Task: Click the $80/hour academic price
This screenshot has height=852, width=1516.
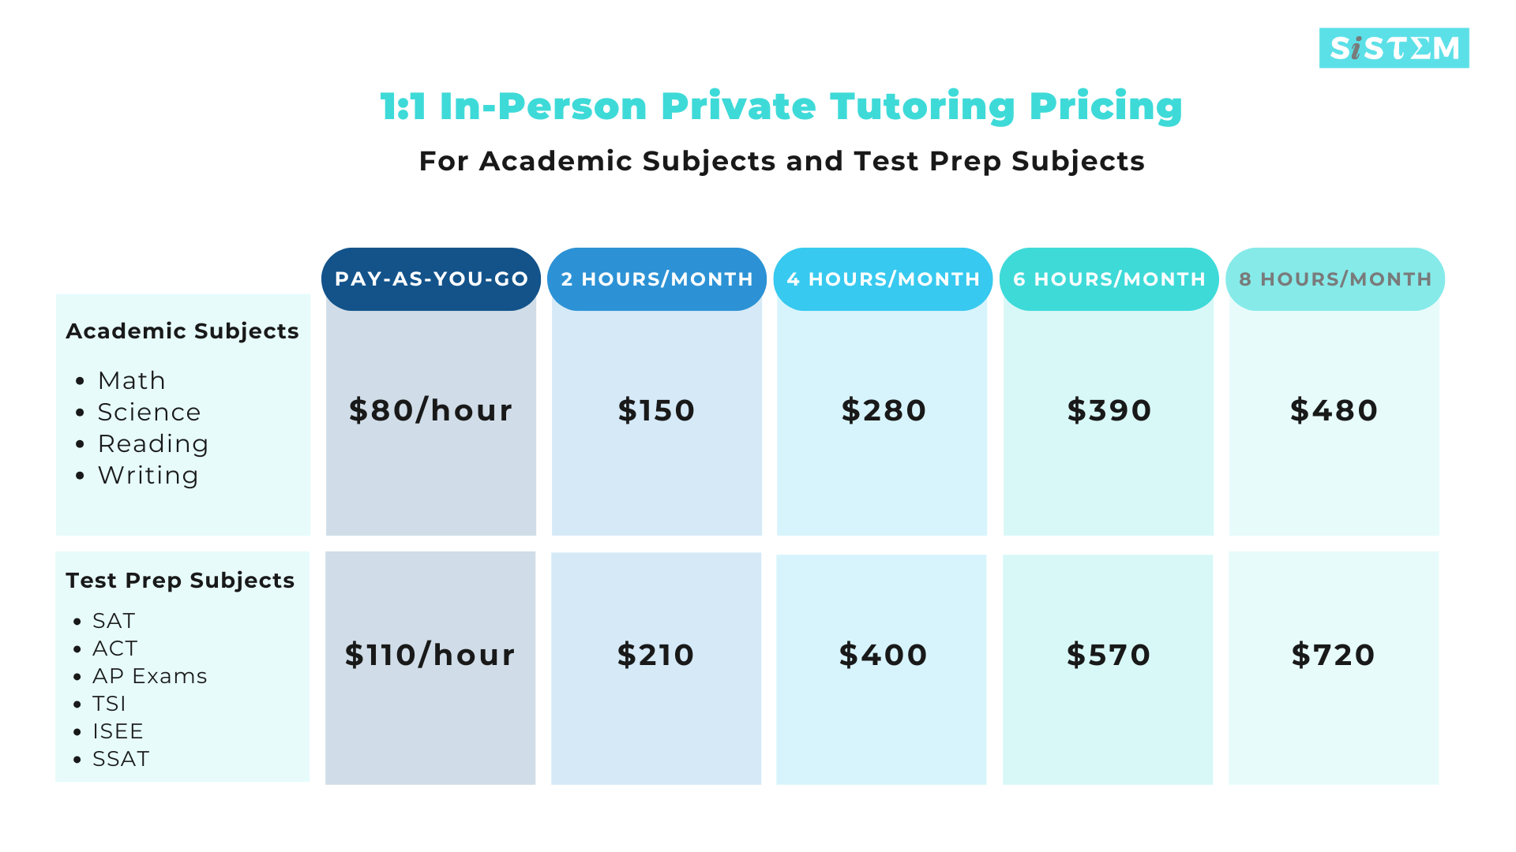Action: (431, 411)
